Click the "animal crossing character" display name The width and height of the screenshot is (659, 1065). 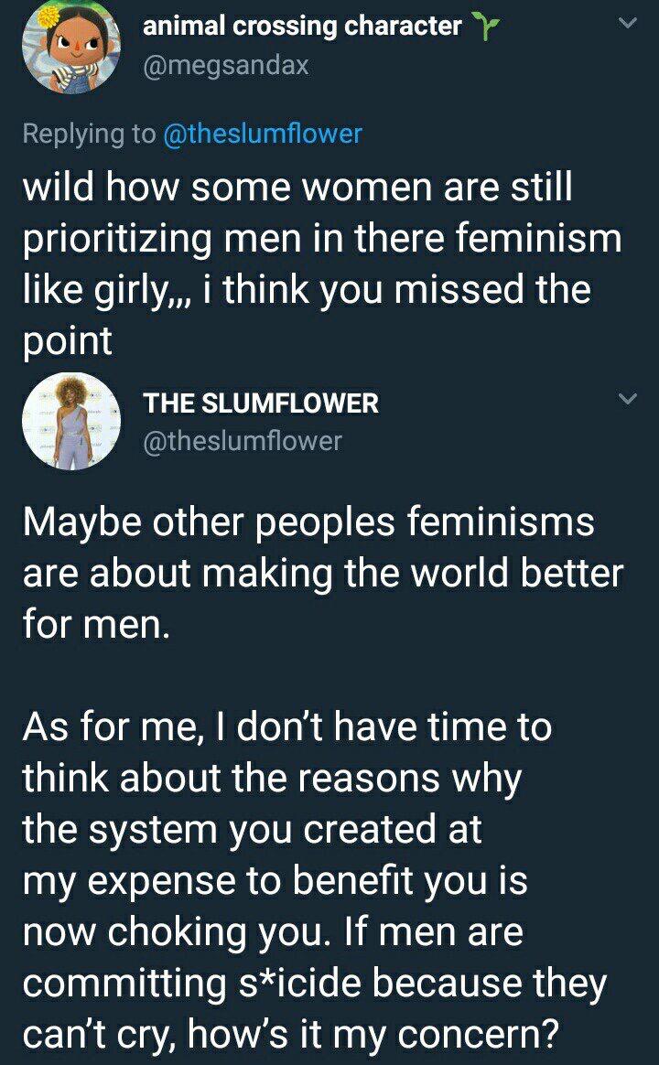[302, 27]
